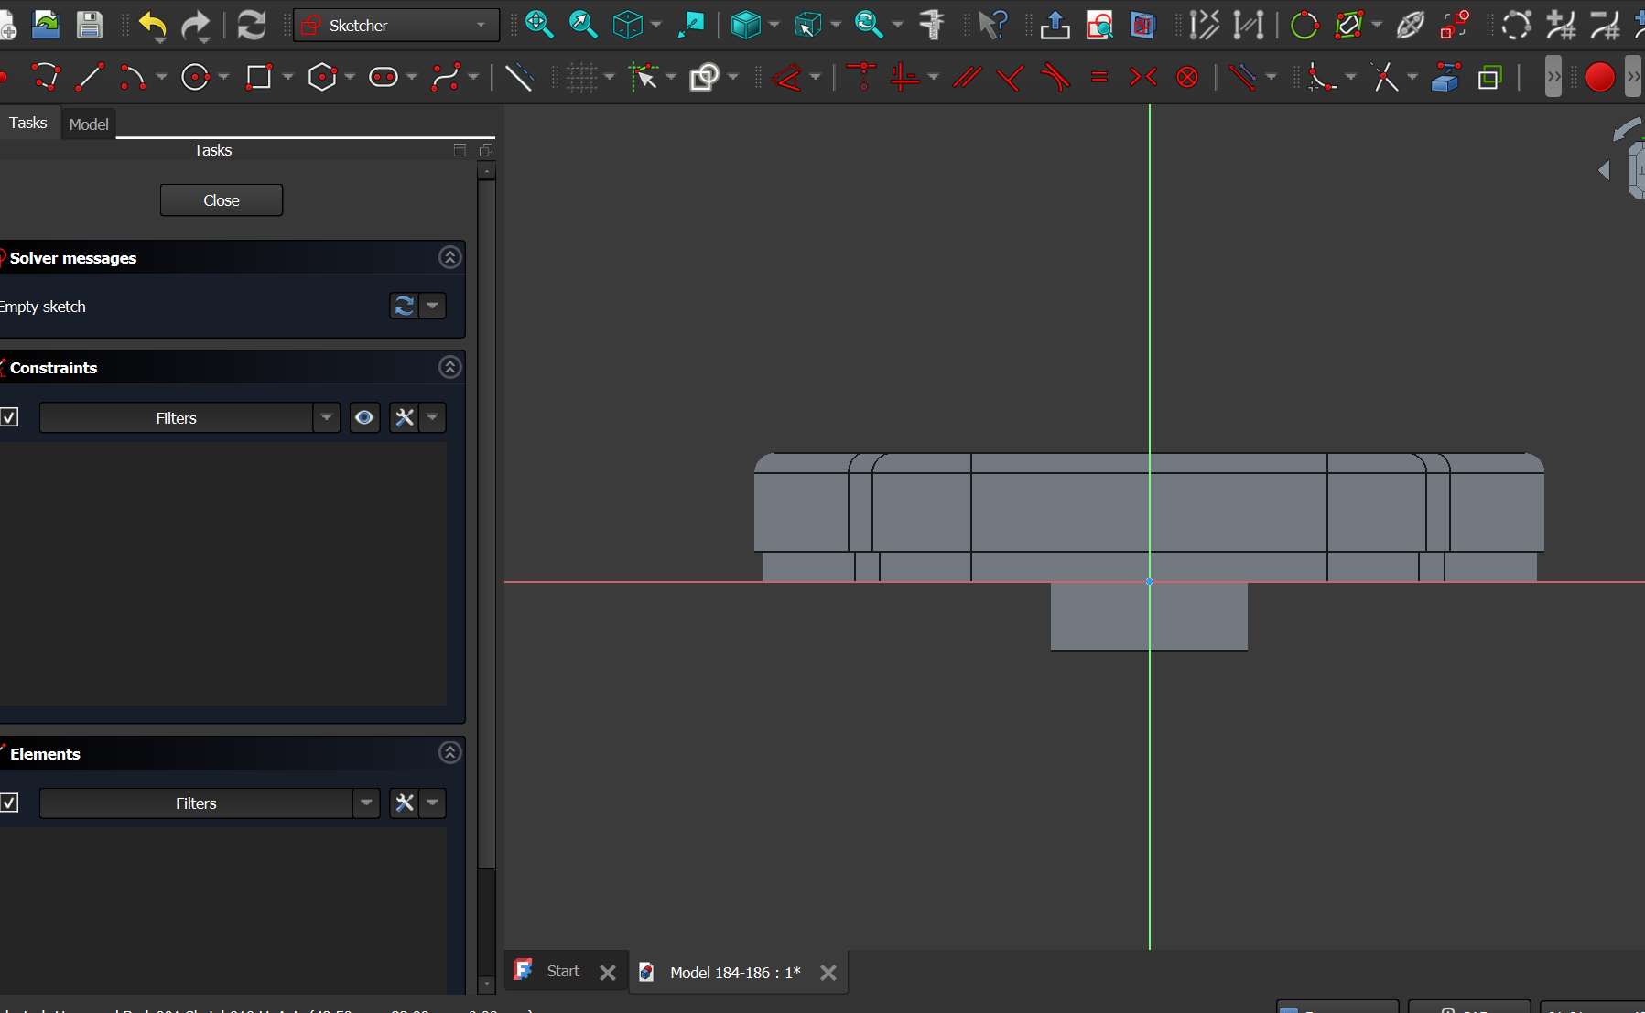The height and width of the screenshot is (1013, 1645).
Task: Open the Sketcher workbench dropdown
Action: (x=396, y=26)
